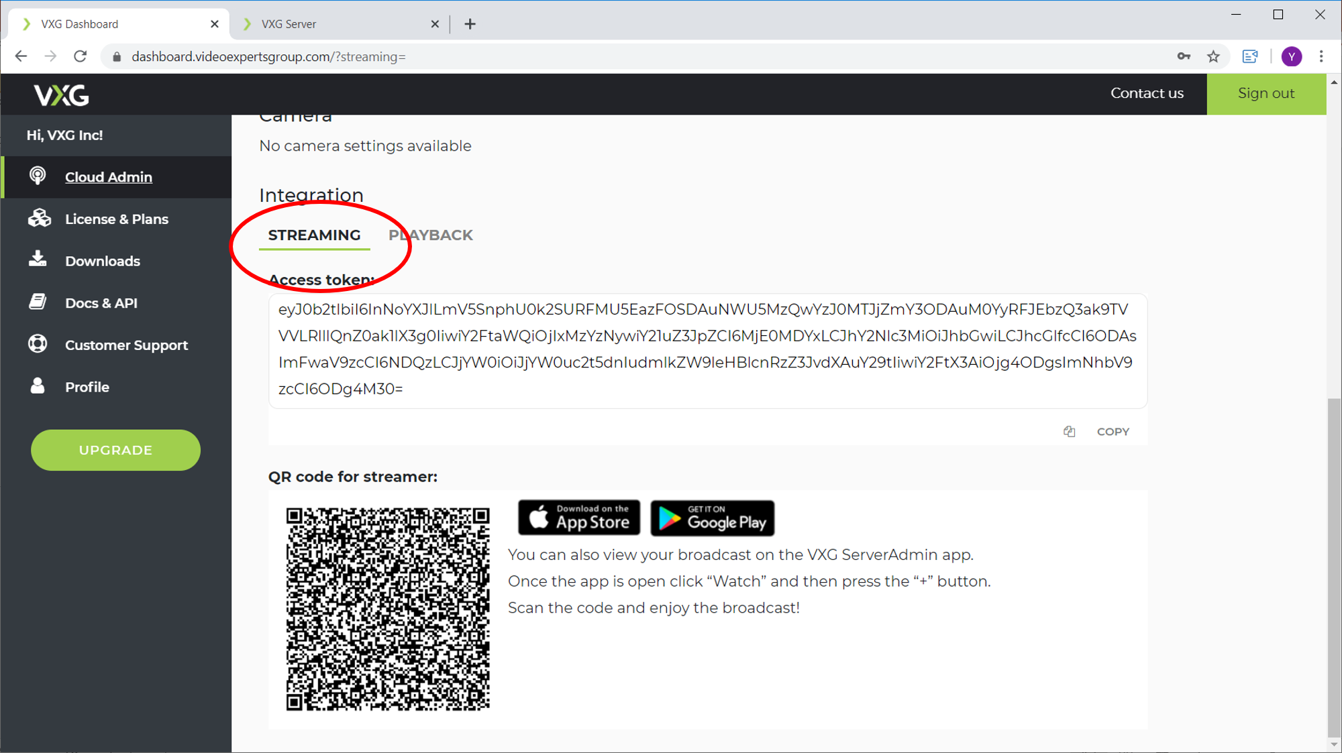This screenshot has height=753, width=1342.
Task: Click the Cloud Admin broadcast icon
Action: pyautogui.click(x=38, y=176)
